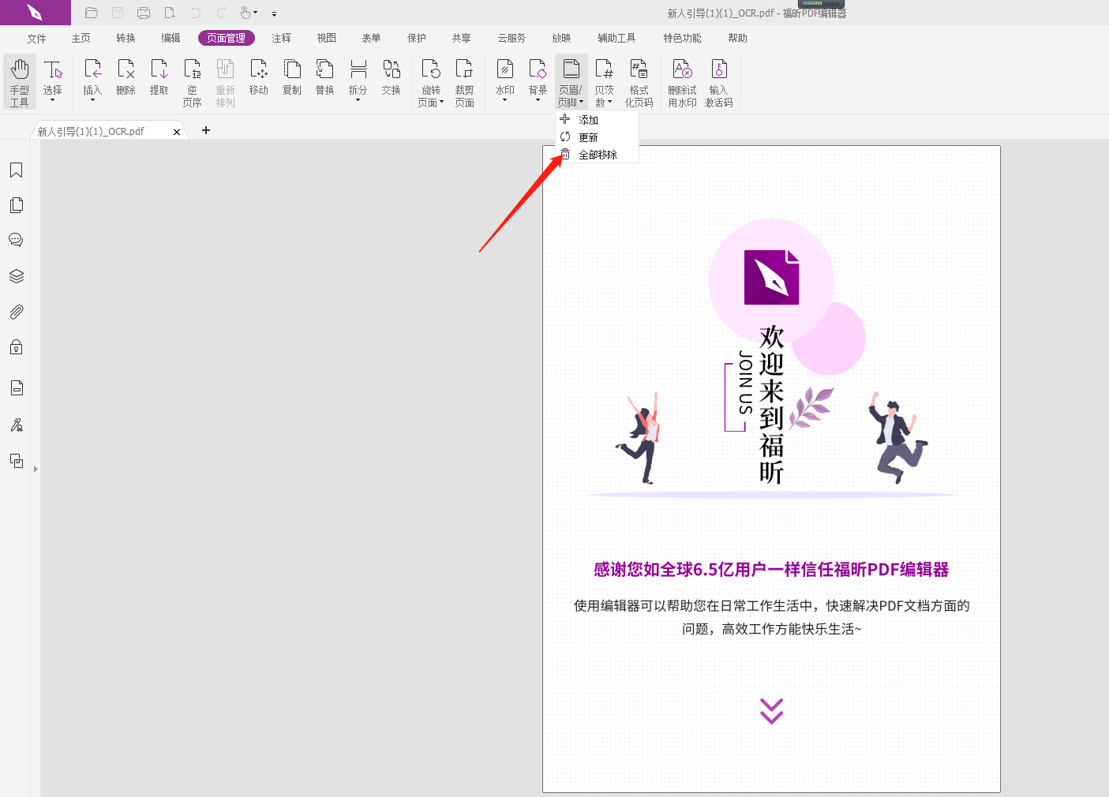
Task: Switch to the 注释 ribbon tab
Action: pos(281,37)
